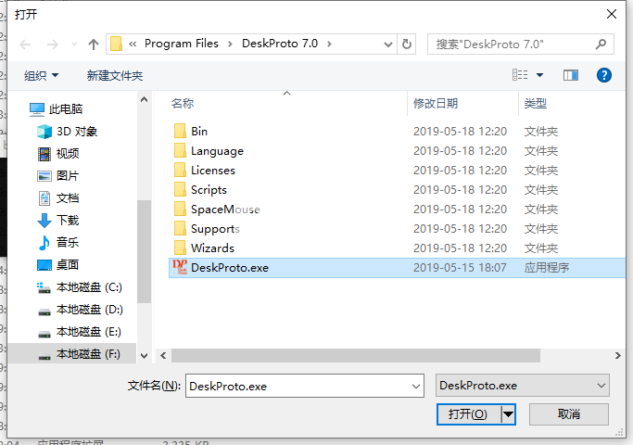
Task: Sort by 类型 column header
Action: (x=536, y=104)
